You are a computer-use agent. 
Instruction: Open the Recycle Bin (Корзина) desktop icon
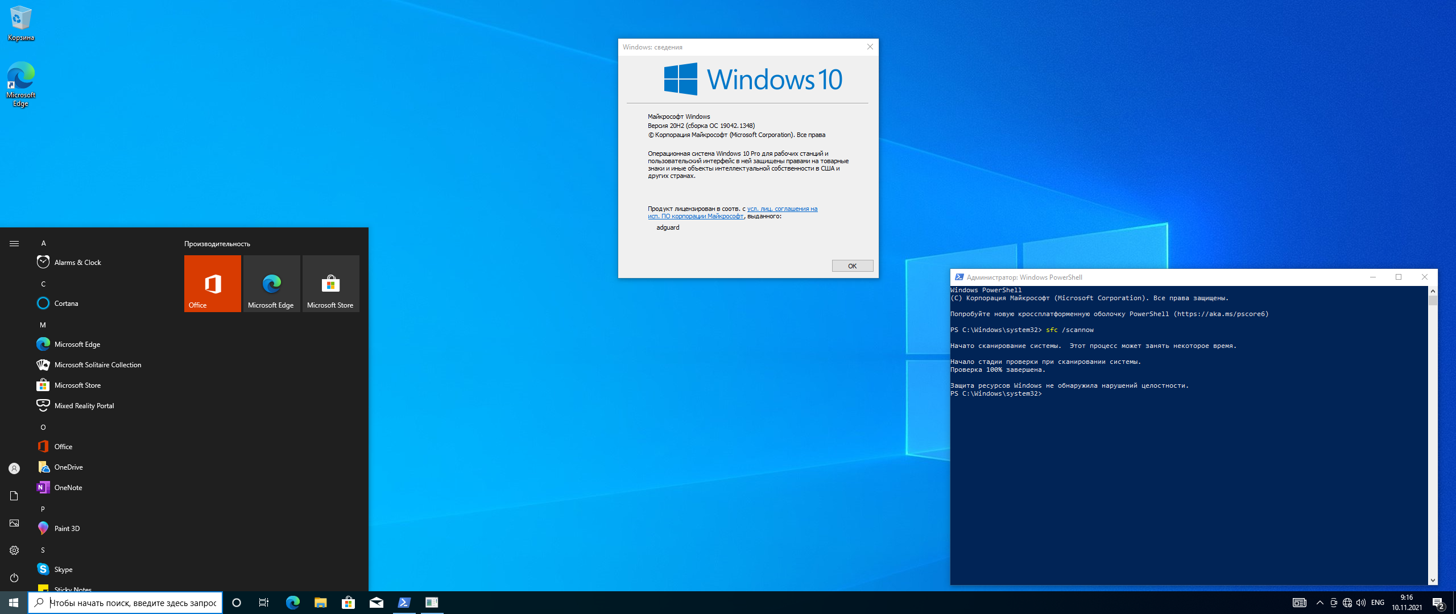tap(20, 23)
